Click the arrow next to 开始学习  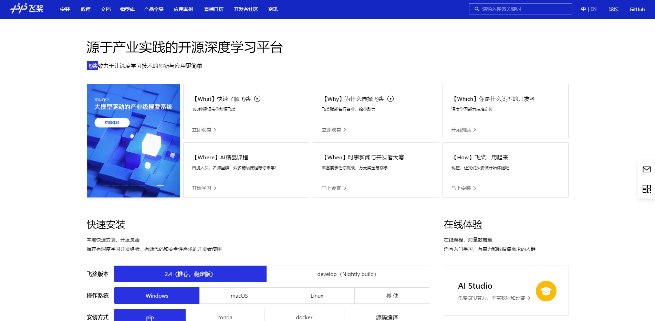215,188
